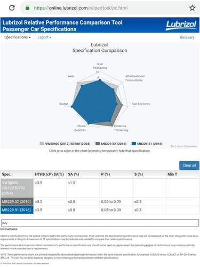Click the Lubrizol logo in header
The height and width of the screenshot is (267, 200).
(181, 25)
